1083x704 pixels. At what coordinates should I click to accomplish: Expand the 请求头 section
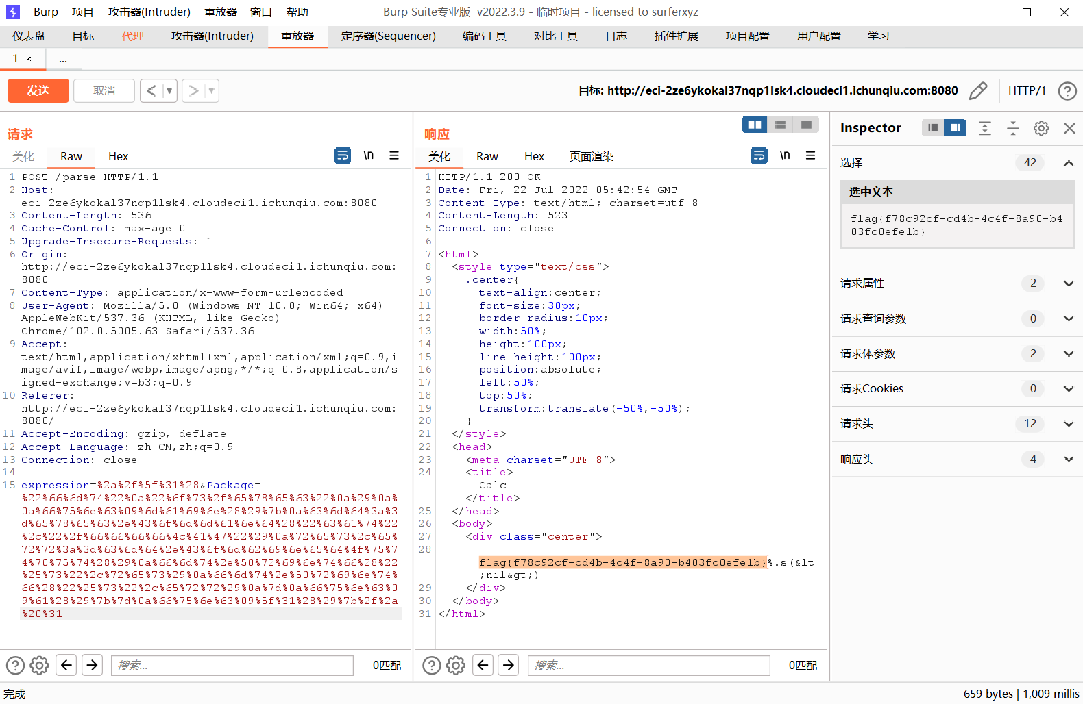[x=1068, y=424]
